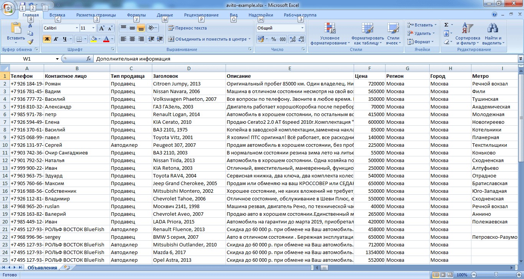Viewport: 524px width, 279px height.
Task: Click the accounting number format icon
Action: (260, 39)
